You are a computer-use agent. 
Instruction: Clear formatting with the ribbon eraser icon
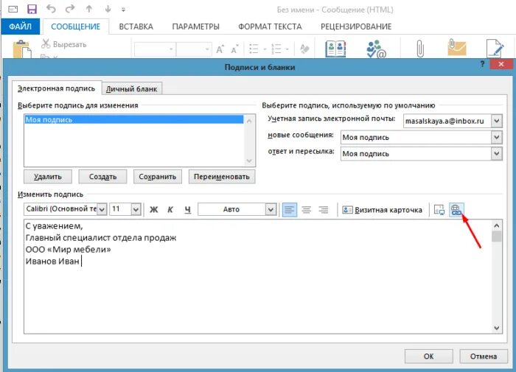pyautogui.click(x=304, y=49)
